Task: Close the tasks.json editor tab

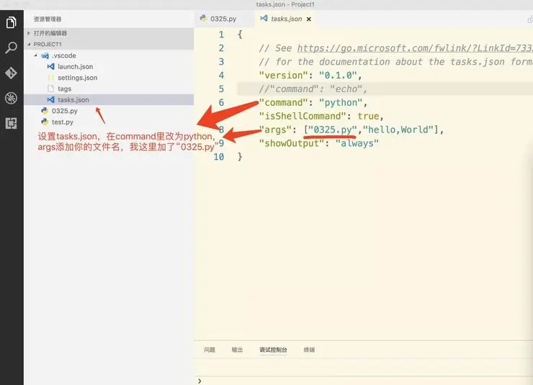Action: tap(309, 19)
